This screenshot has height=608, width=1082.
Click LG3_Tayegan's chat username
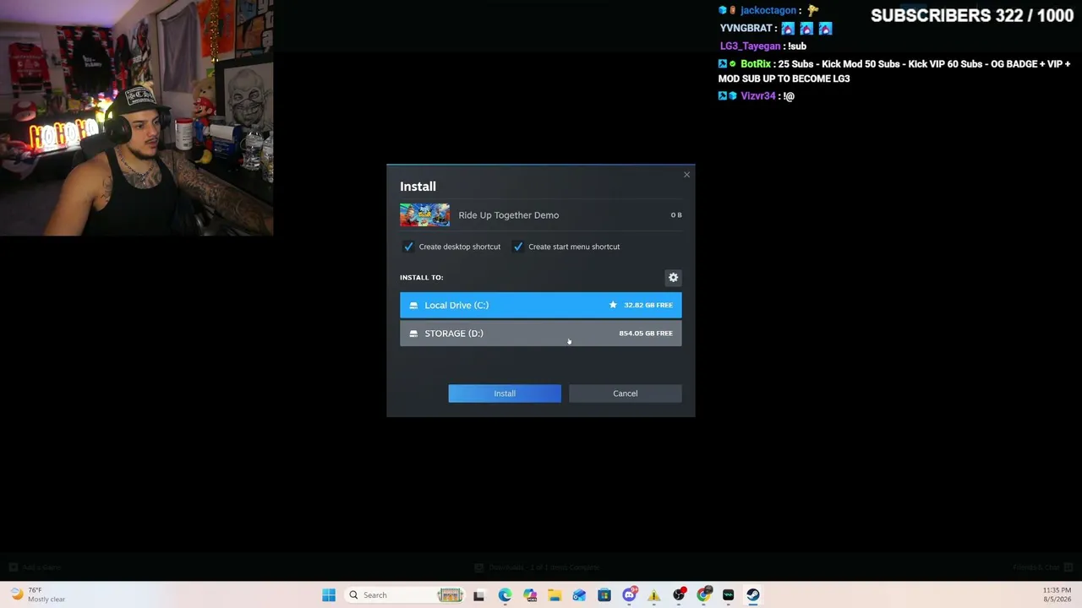pos(750,46)
